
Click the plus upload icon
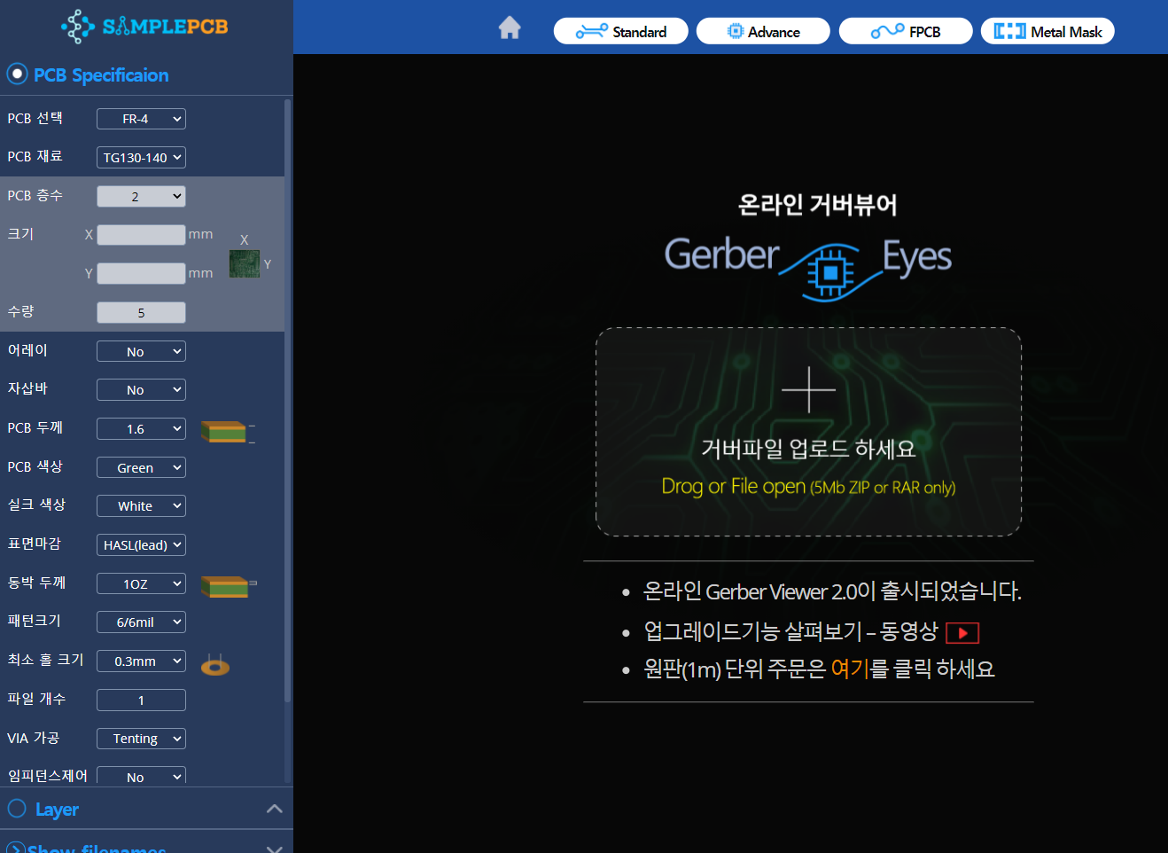coord(808,389)
